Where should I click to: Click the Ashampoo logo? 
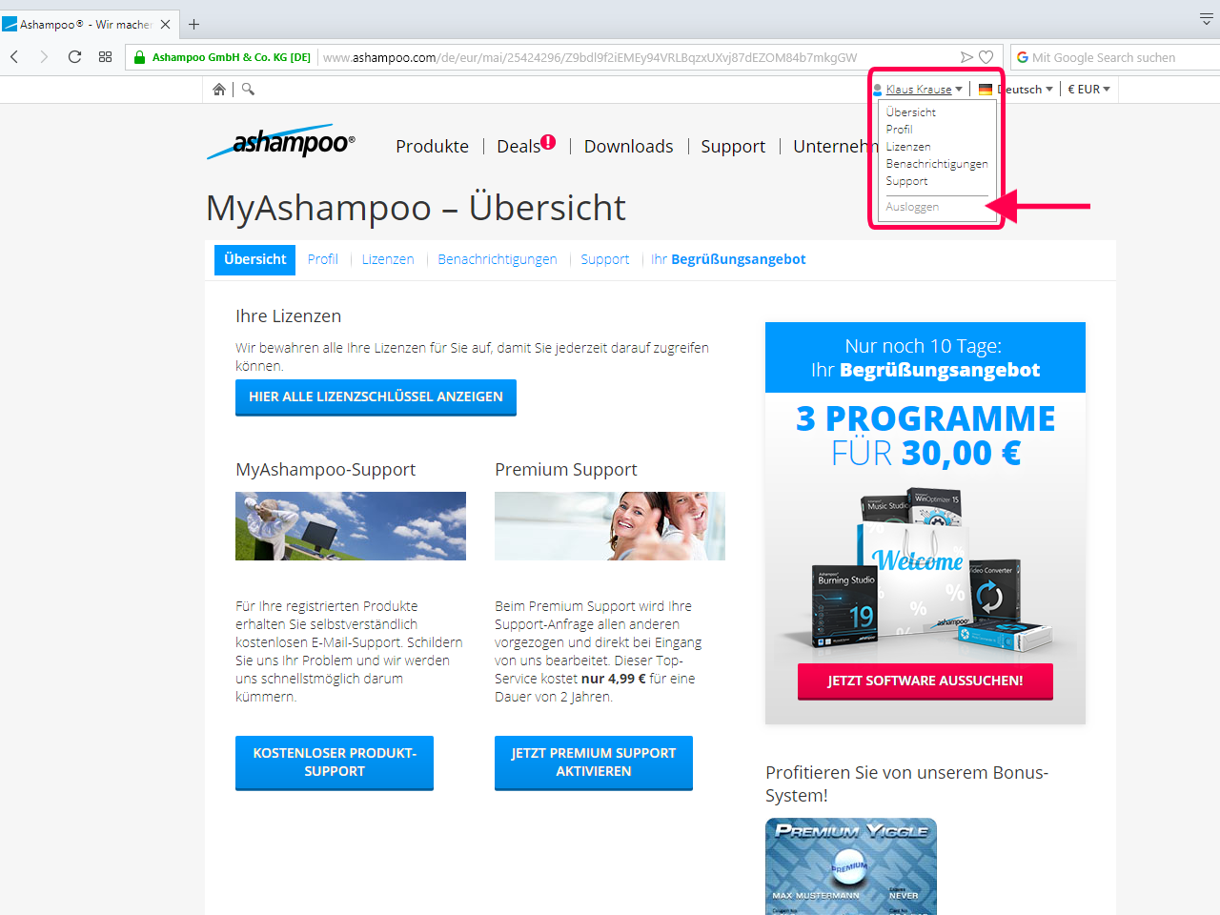(x=281, y=142)
